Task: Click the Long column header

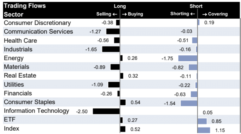Action: pyautogui.click(x=120, y=6)
